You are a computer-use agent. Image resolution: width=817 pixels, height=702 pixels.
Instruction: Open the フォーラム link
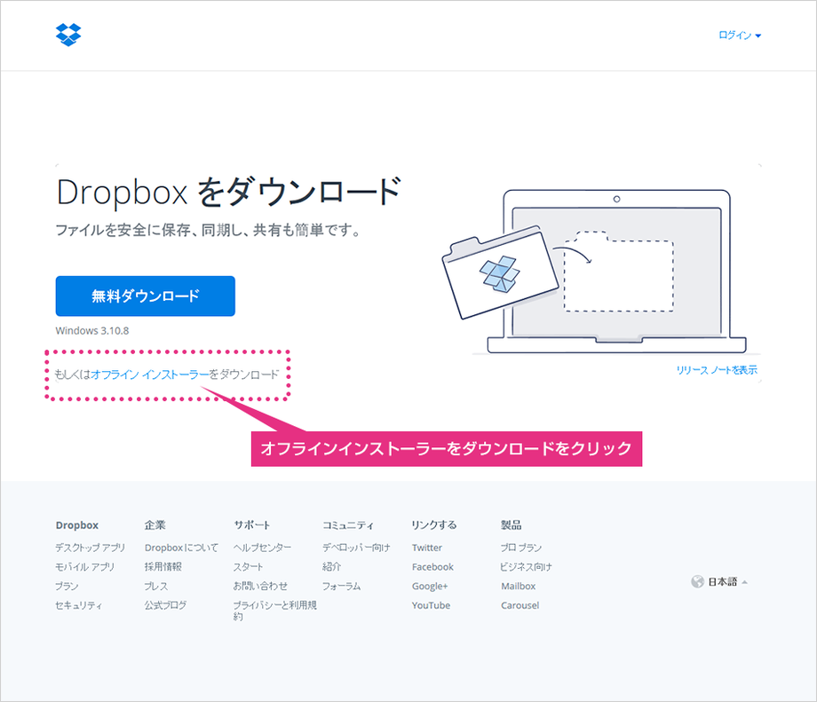point(341,586)
